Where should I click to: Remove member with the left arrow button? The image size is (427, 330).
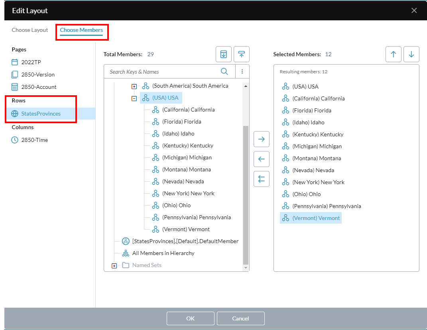coord(262,159)
